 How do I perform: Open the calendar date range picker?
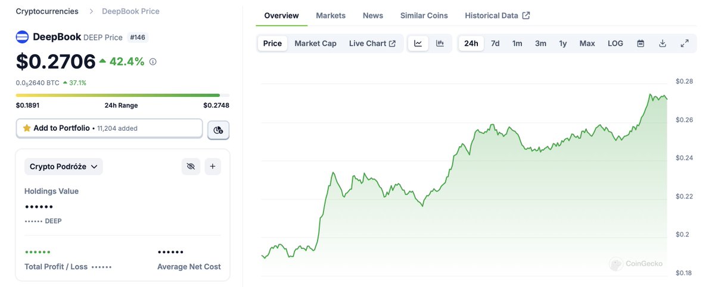(x=641, y=43)
